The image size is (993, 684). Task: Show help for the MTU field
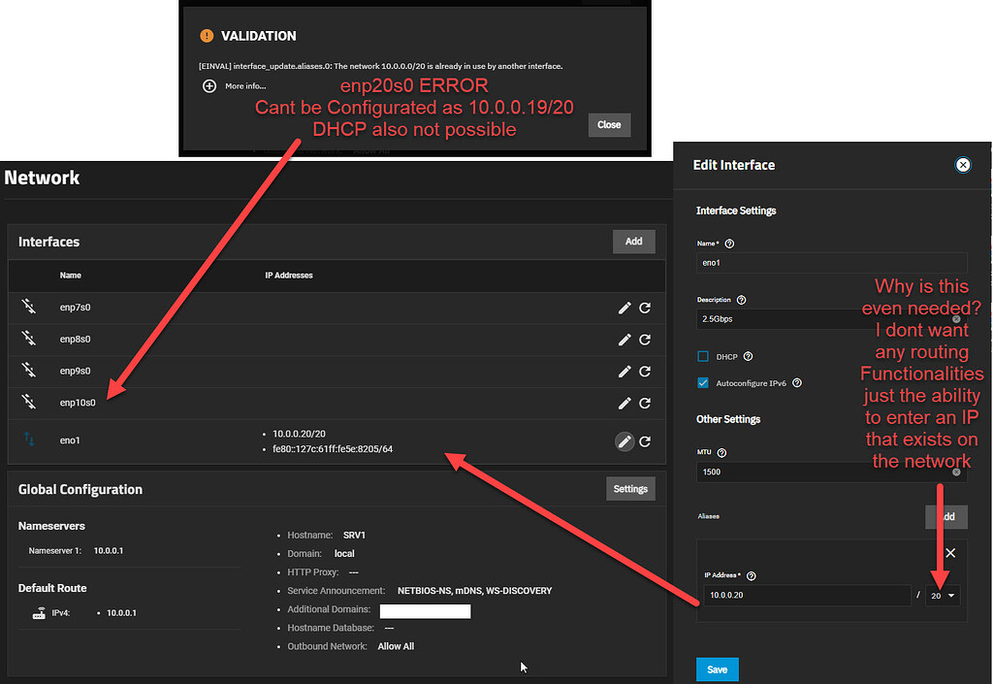721,452
